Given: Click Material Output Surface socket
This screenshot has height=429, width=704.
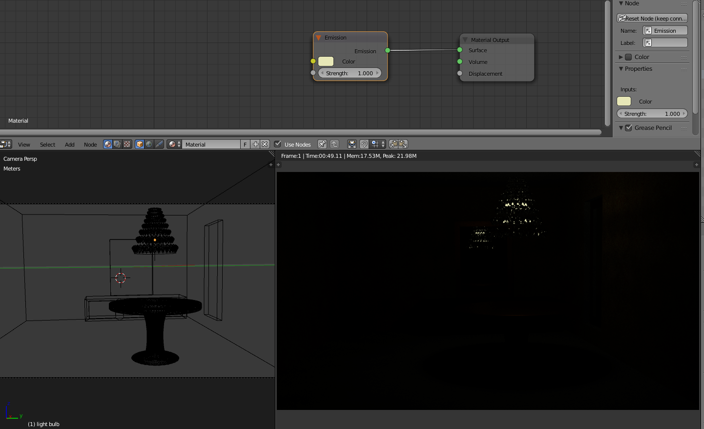Looking at the screenshot, I should (x=460, y=50).
